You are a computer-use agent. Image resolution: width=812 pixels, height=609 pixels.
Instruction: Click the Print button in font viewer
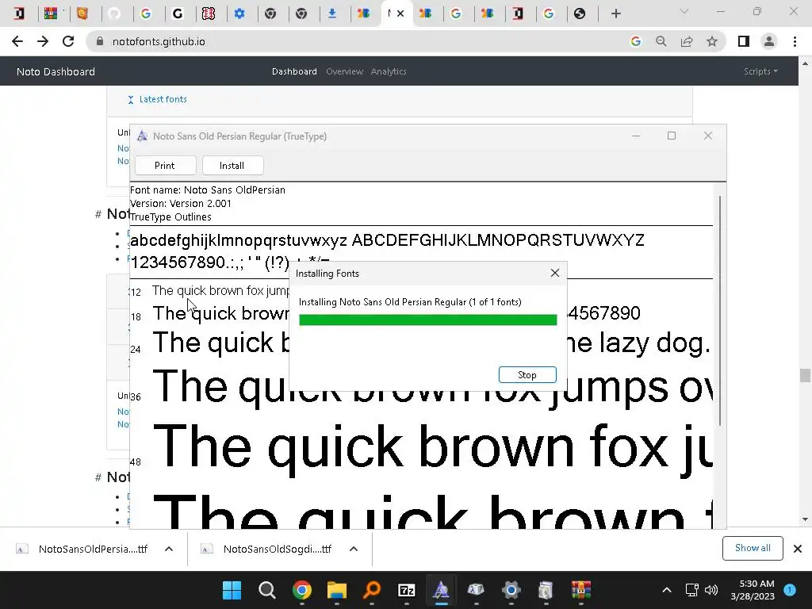point(165,166)
